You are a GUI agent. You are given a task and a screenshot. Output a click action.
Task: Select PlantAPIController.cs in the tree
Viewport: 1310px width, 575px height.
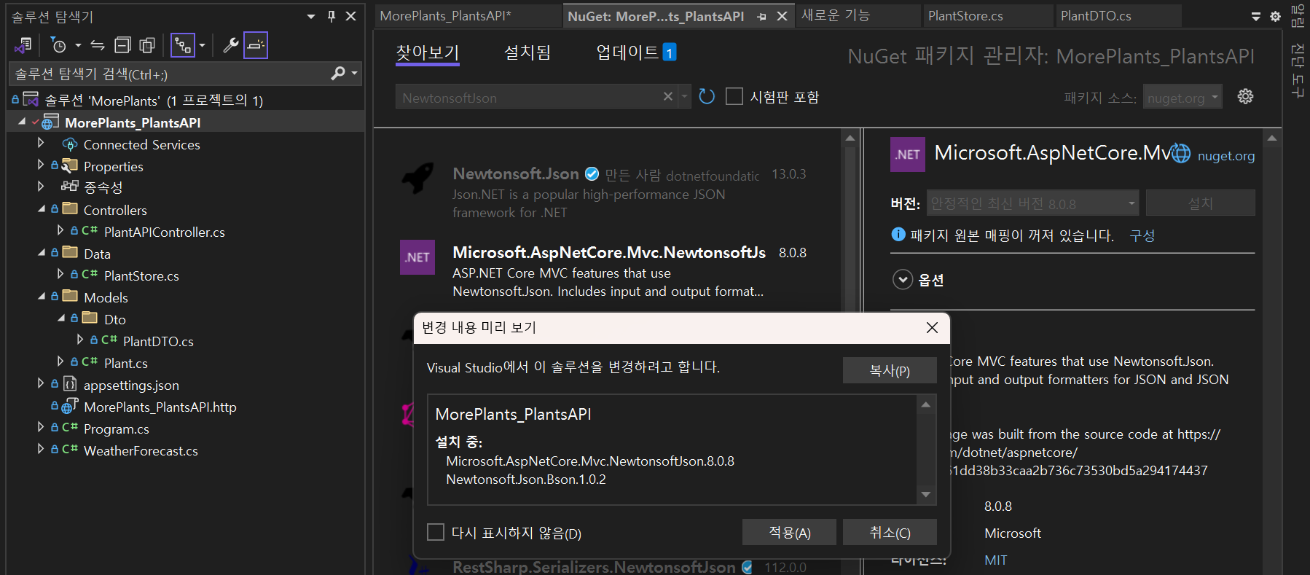pyautogui.click(x=165, y=232)
